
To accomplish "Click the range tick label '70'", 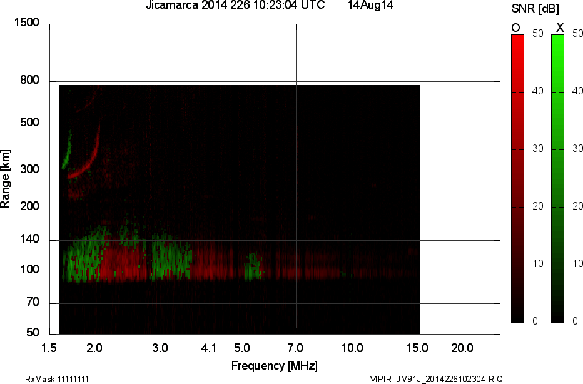I will pos(33,302).
